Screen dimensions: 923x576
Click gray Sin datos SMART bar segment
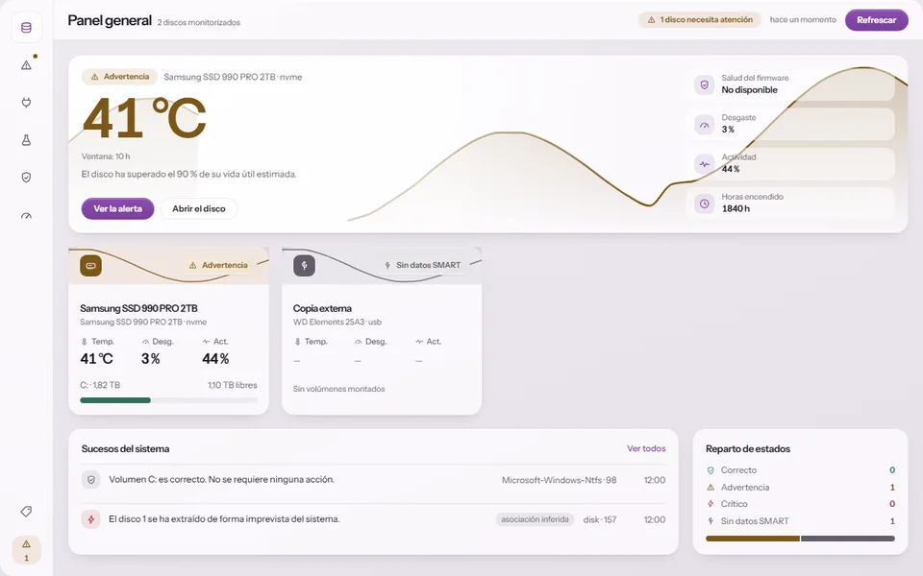click(848, 539)
